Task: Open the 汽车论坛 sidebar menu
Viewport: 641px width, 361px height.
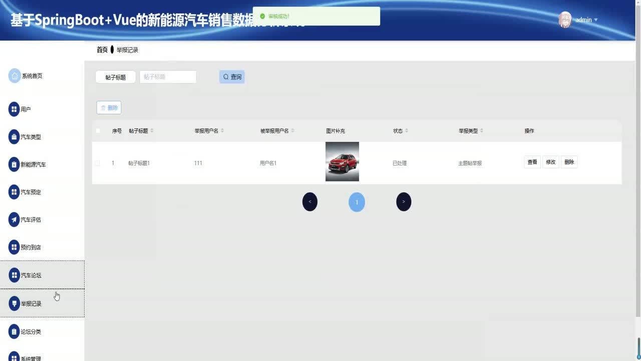Action: 42,275
